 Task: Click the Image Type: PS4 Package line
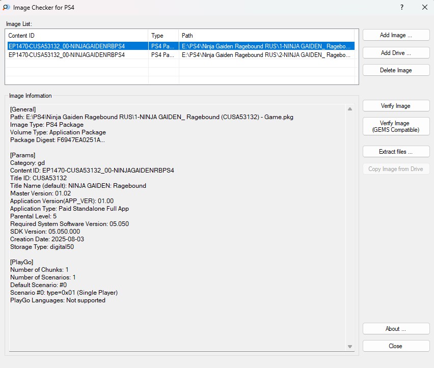coord(47,125)
